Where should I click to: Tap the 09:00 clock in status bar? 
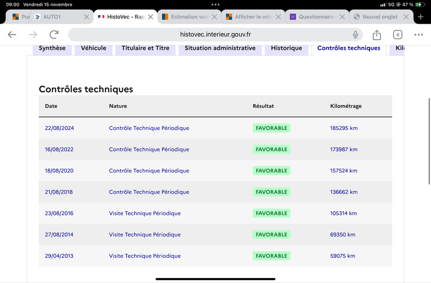point(12,5)
